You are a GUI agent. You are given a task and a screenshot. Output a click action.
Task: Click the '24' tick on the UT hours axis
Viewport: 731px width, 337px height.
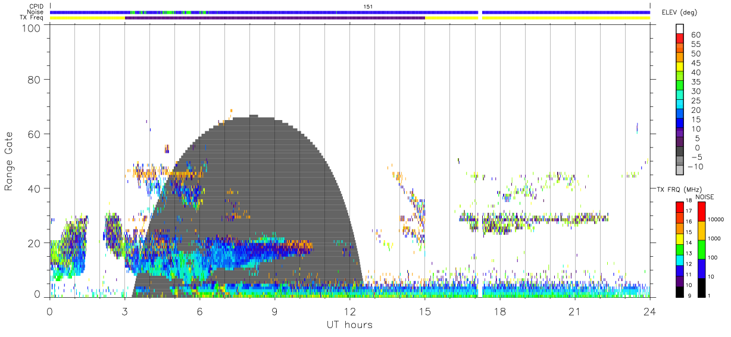649,311
